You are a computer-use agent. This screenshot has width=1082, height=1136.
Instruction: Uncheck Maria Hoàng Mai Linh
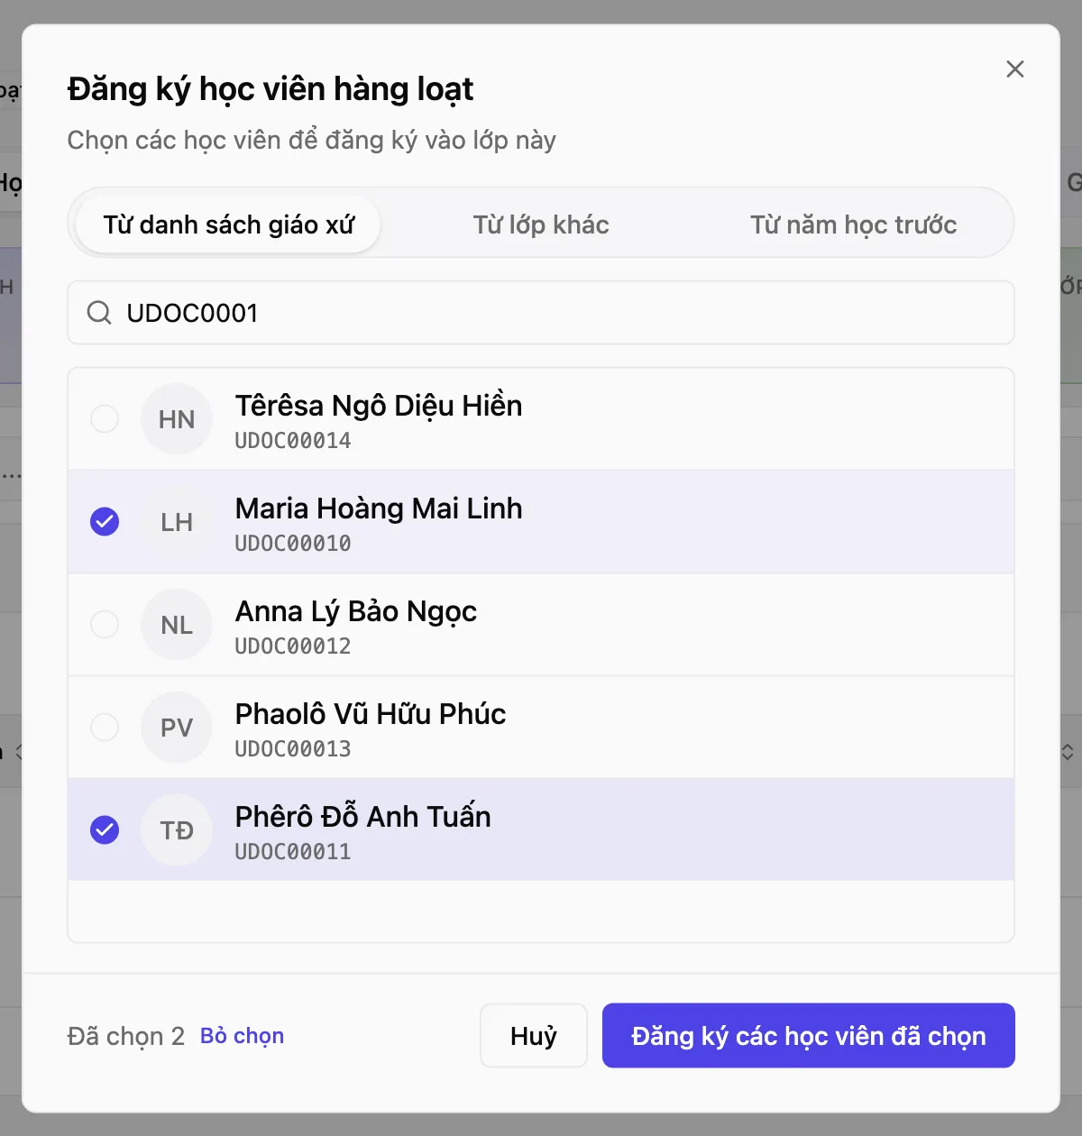(x=105, y=521)
